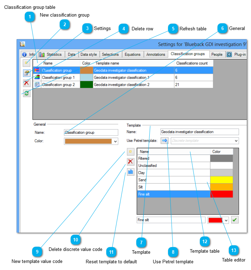The image size is (251, 270).
Task: Switch to the People tab
Action: pyautogui.click(x=217, y=54)
